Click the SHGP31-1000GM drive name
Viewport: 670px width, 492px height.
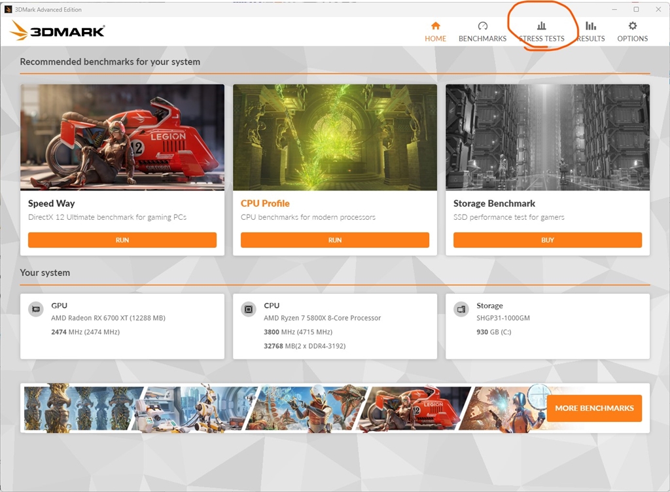click(503, 318)
